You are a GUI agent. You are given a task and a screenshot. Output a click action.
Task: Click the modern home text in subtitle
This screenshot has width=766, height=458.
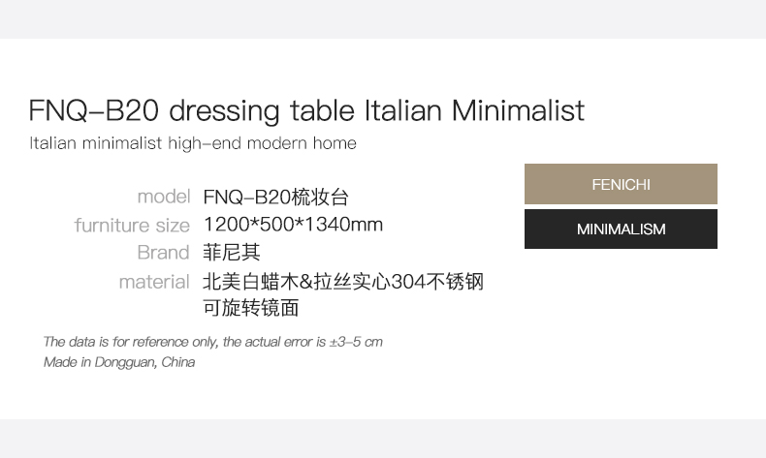(302, 143)
